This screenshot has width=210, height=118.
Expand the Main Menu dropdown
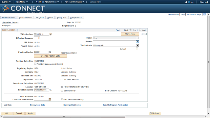[x=22, y=2]
